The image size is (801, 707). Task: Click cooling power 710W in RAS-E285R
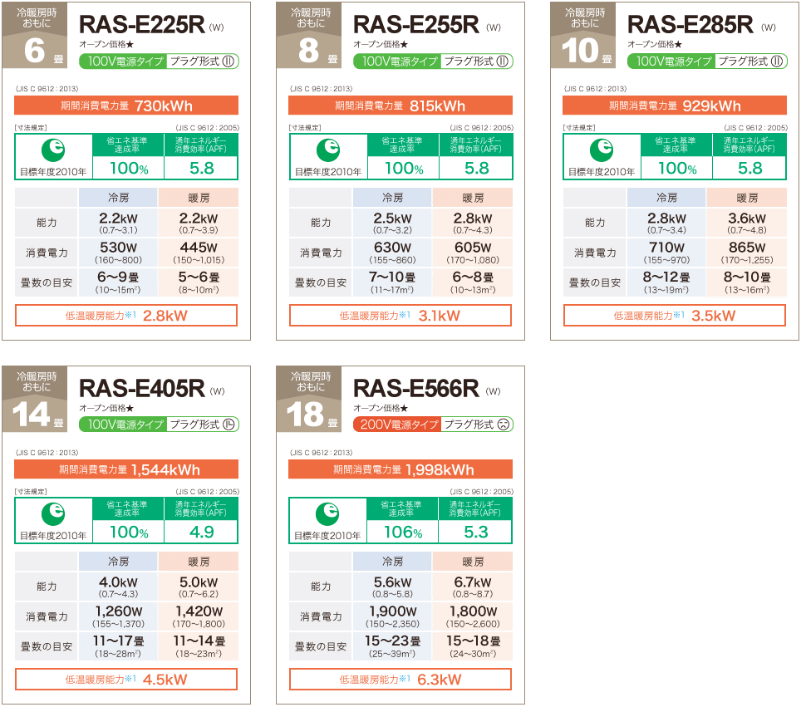click(x=666, y=248)
